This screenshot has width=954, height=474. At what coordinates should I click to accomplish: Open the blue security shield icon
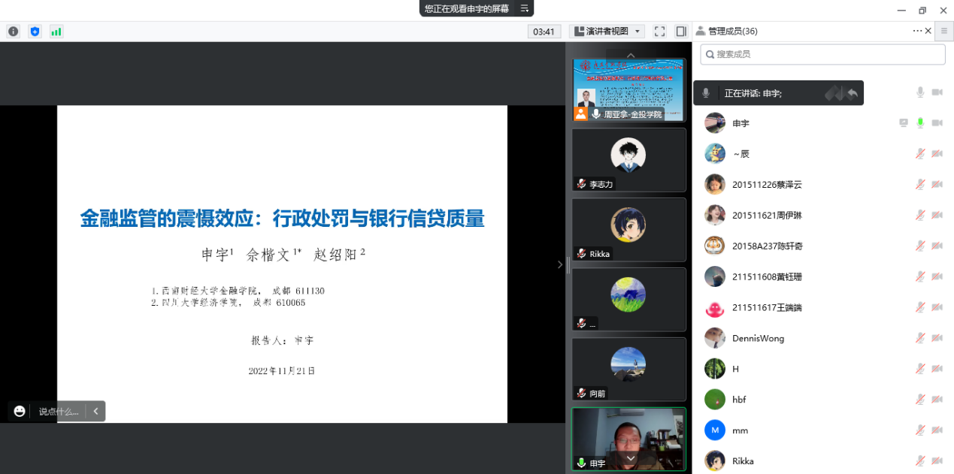[35, 32]
